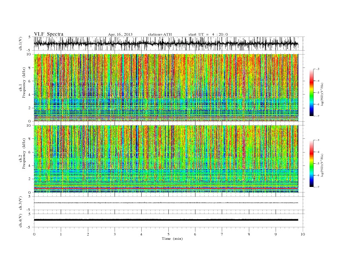Image resolution: width=341 pixels, height=263 pixels.
Task: Click the 'ch.1(V)' waveform axis label
Action: [x=21, y=43]
